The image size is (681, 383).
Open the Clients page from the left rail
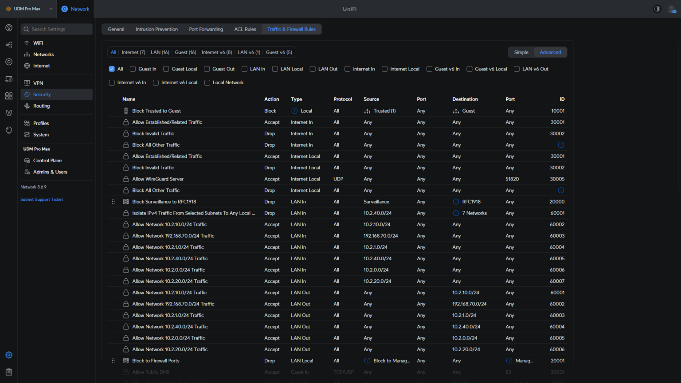(8, 96)
